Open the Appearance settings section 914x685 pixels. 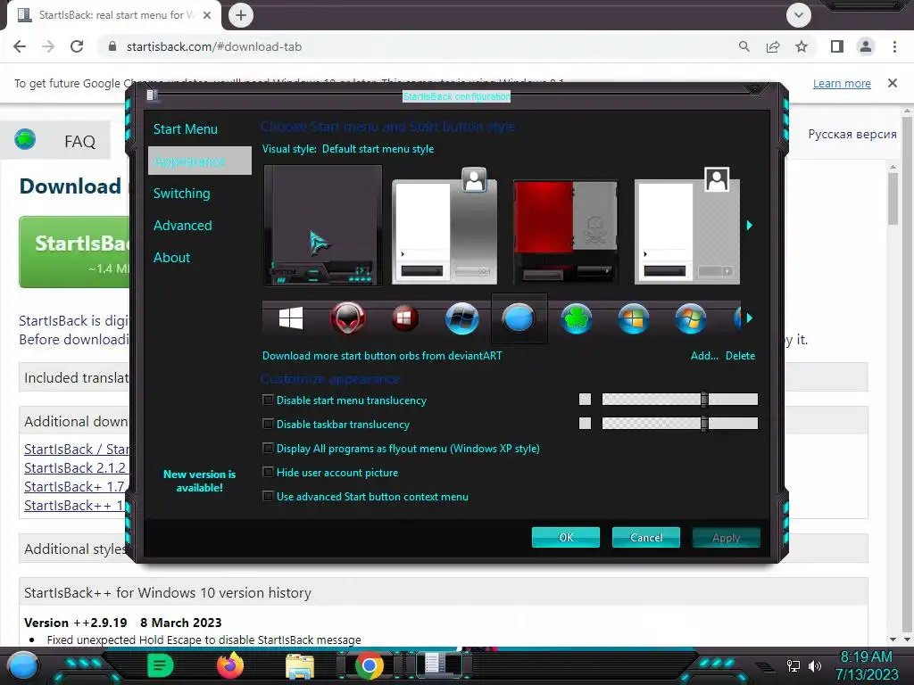click(x=199, y=161)
